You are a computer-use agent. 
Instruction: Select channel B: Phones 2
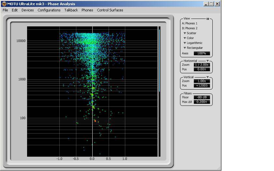(x=190, y=28)
